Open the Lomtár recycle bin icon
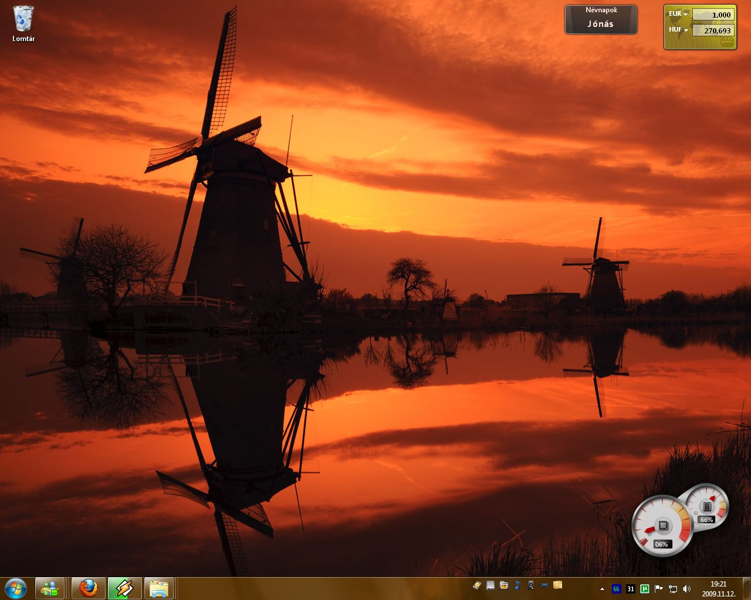751x600 pixels. [x=23, y=23]
